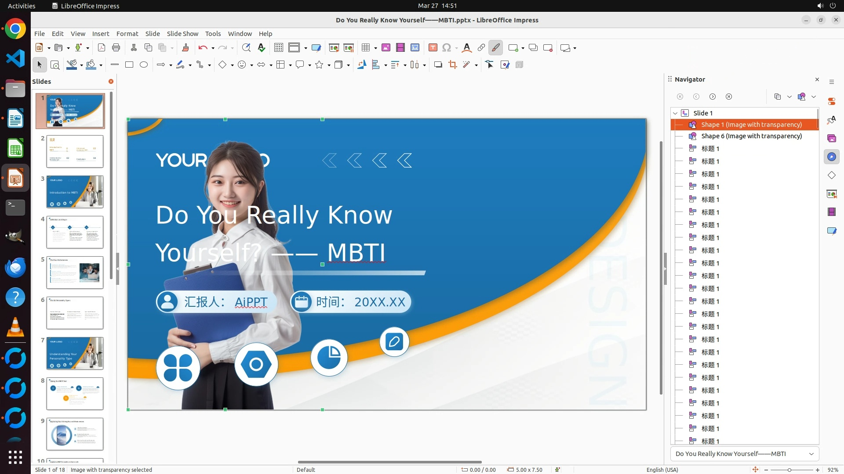
Task: Click Next Slide button in Navigator
Action: point(713,97)
